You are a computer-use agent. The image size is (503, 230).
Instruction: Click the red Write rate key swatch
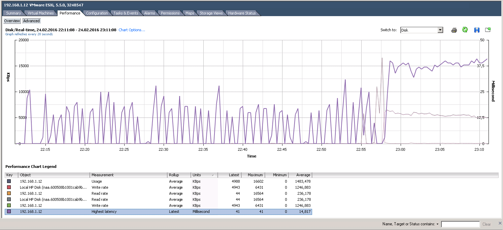point(9,187)
